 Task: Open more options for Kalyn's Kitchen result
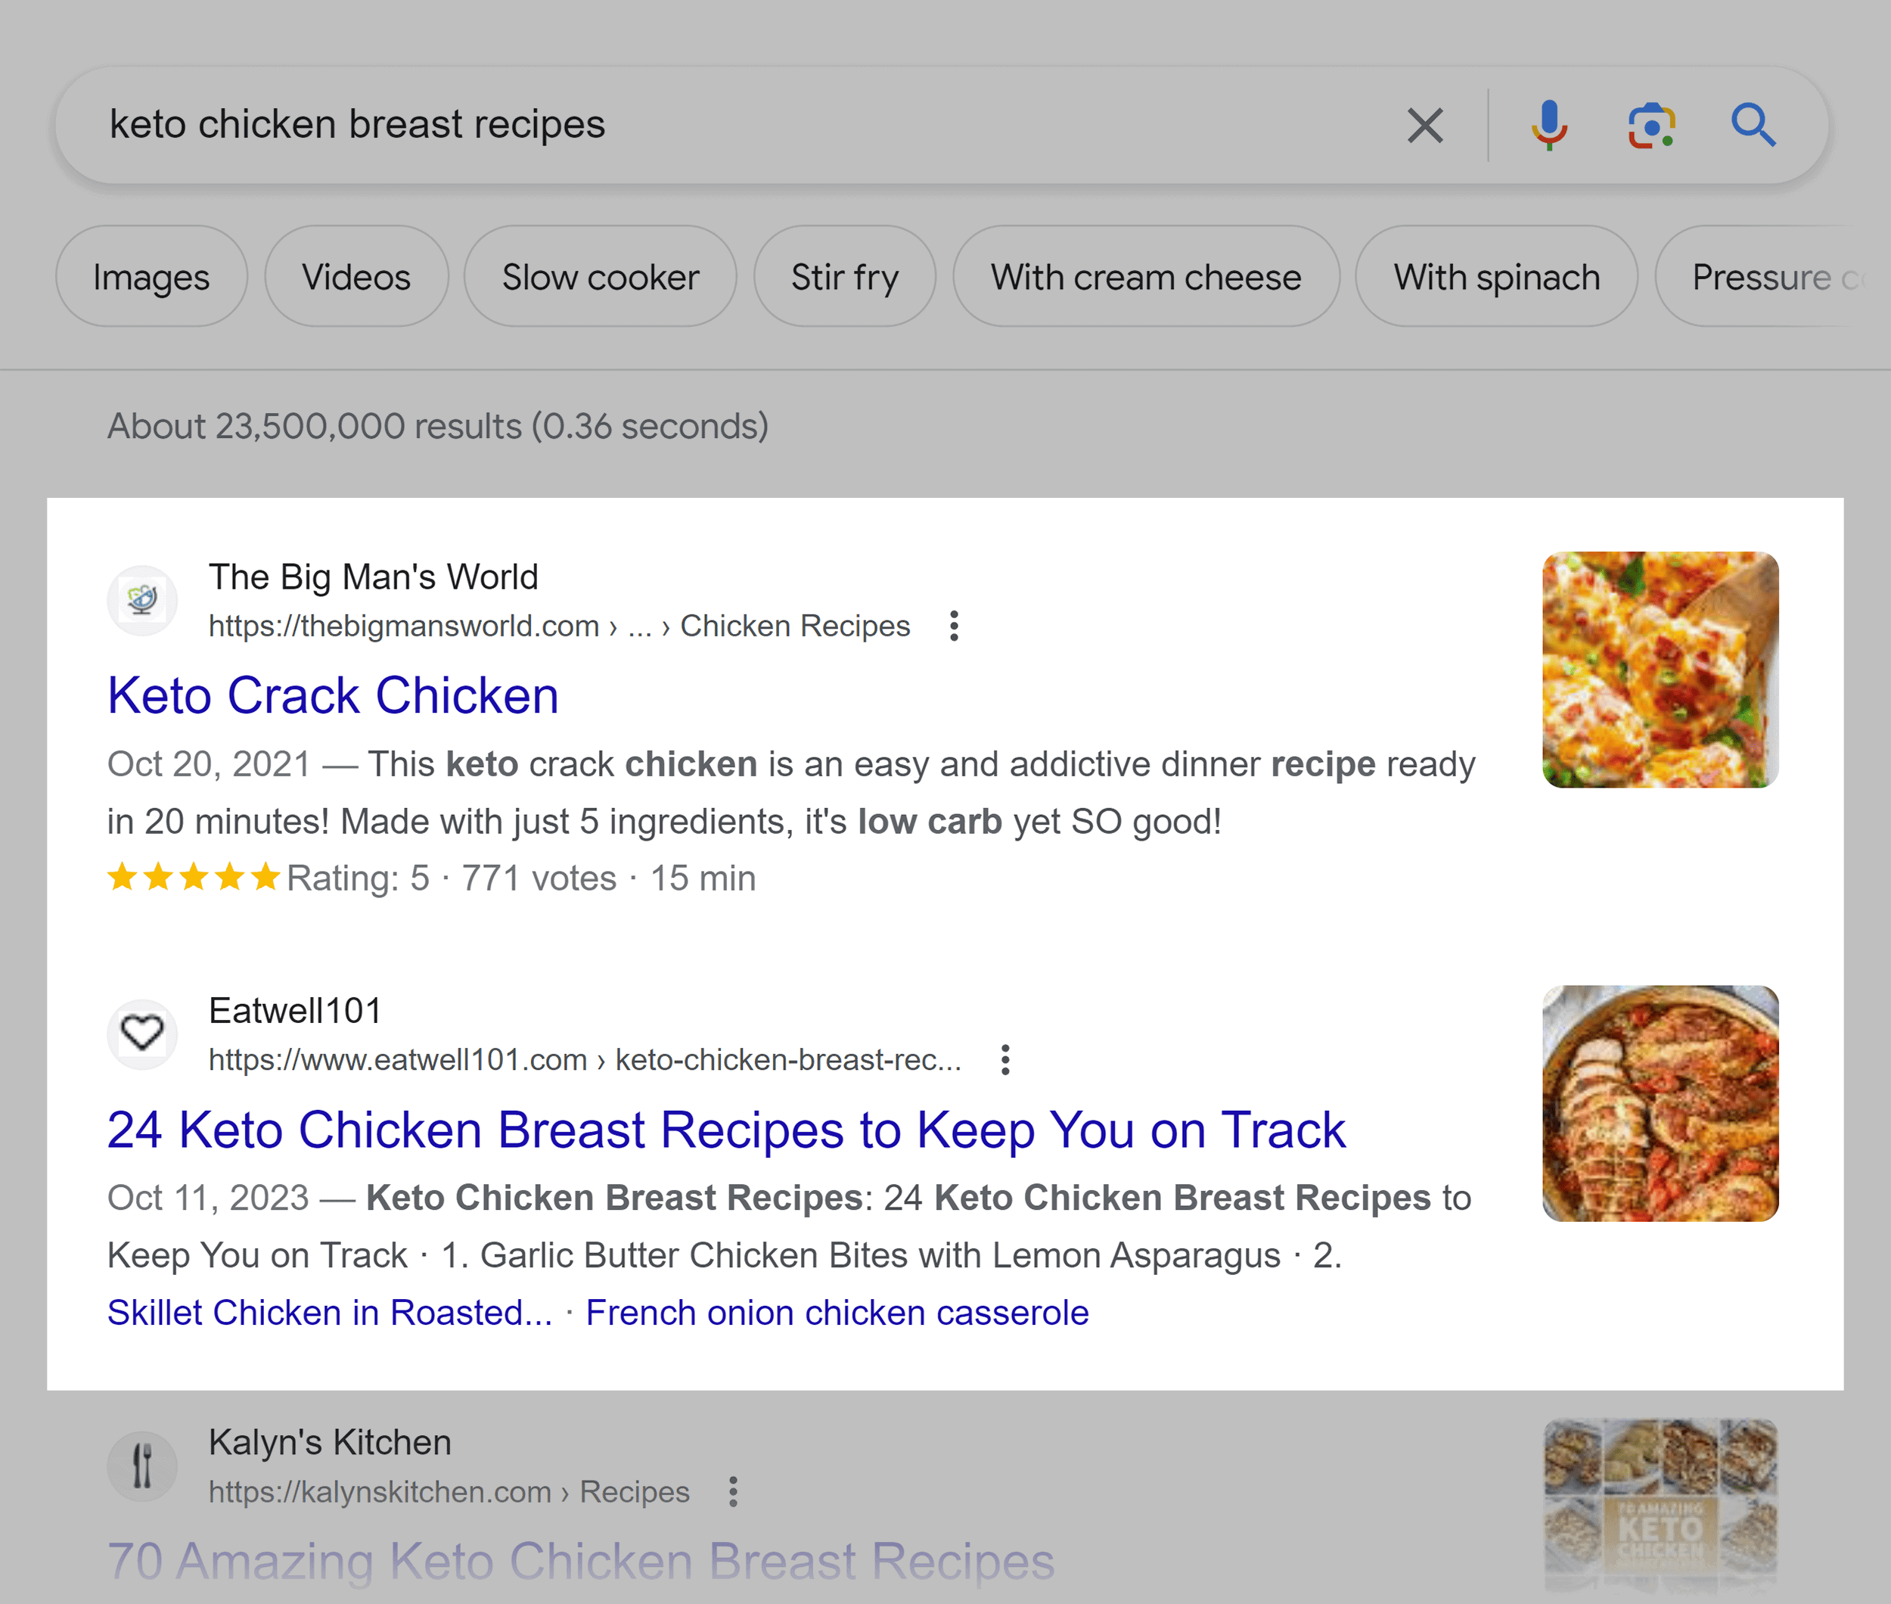[733, 1491]
